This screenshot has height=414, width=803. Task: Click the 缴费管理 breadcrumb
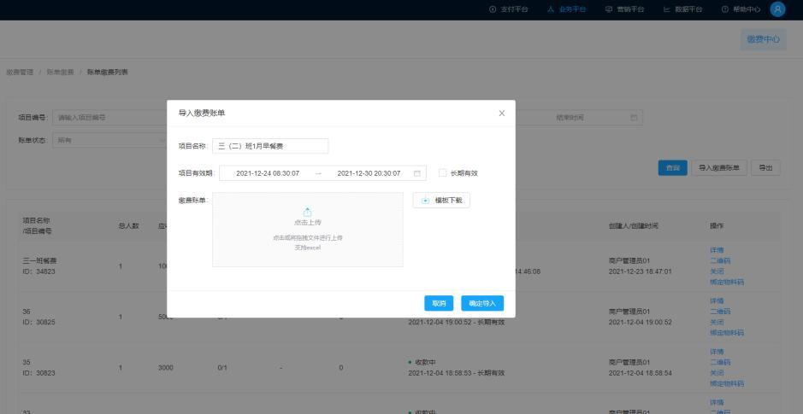[20, 72]
